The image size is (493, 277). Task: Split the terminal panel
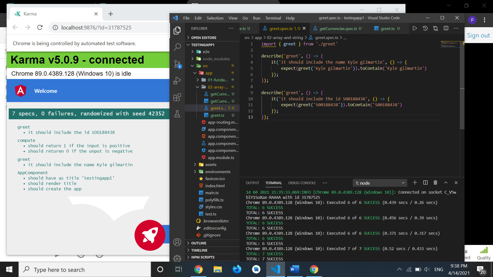(x=425, y=183)
